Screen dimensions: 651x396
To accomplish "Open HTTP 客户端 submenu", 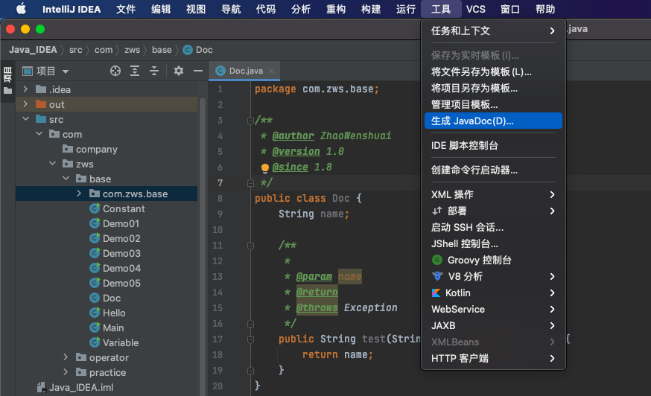I will pyautogui.click(x=493, y=358).
